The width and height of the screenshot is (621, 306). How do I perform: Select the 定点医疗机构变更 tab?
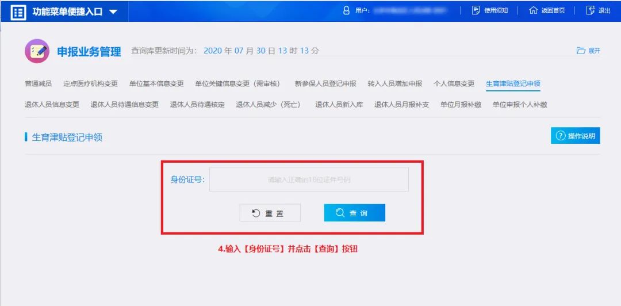pyautogui.click(x=90, y=83)
